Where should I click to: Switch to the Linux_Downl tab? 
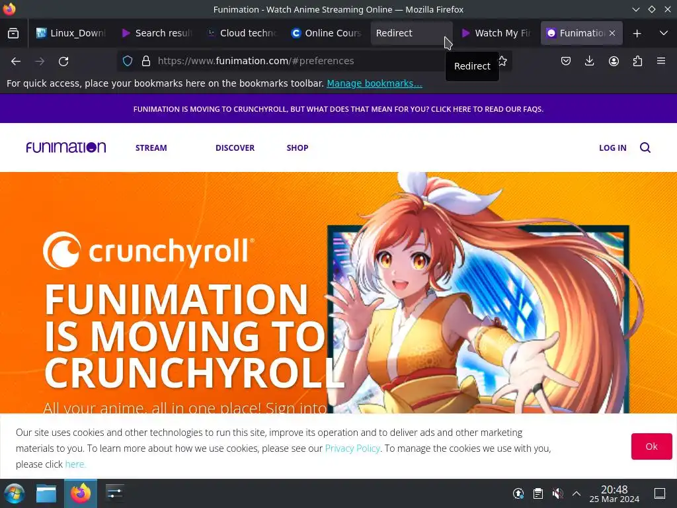click(71, 33)
